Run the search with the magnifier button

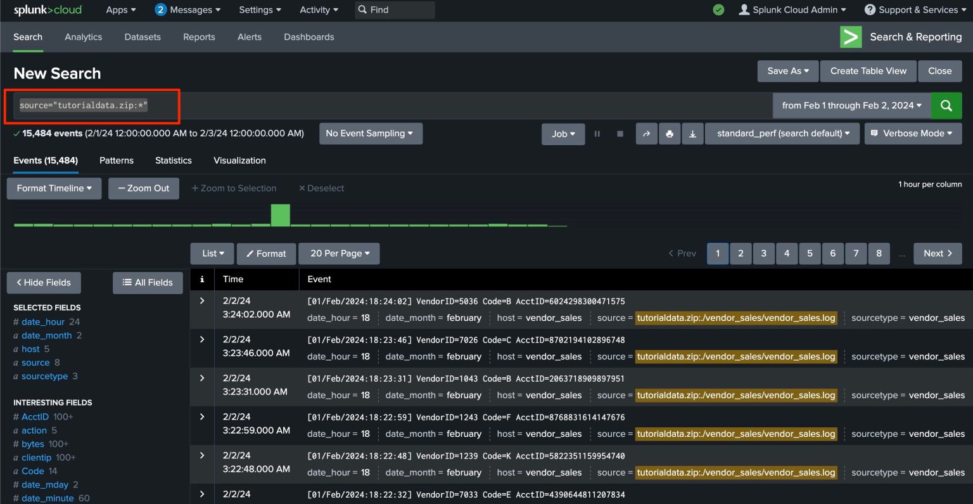click(946, 105)
